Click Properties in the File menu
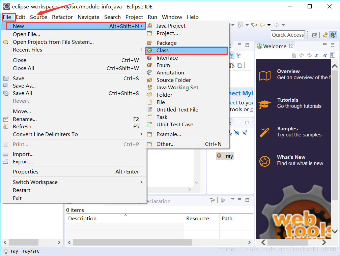340x256 pixels. (74, 172)
